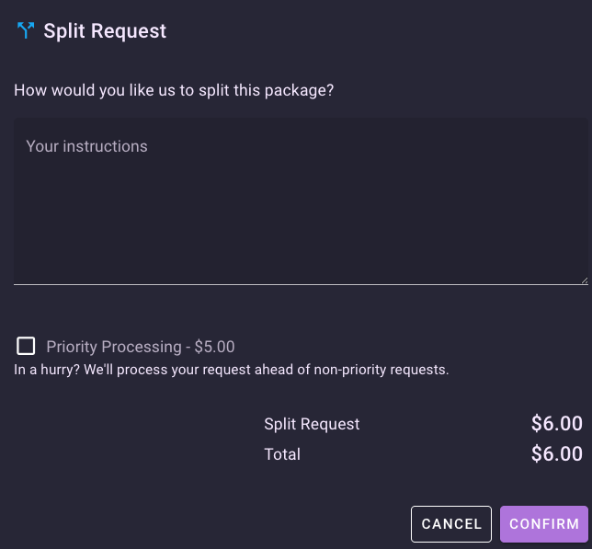Click the bottom underline of instructions field

point(301,284)
